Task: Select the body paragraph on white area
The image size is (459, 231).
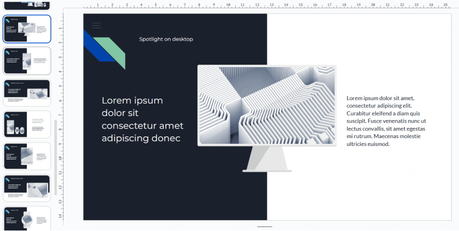Action: (386, 121)
